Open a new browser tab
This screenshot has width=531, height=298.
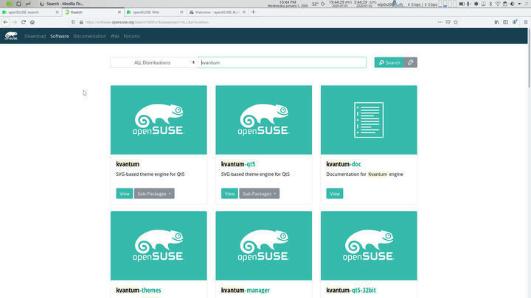click(253, 12)
